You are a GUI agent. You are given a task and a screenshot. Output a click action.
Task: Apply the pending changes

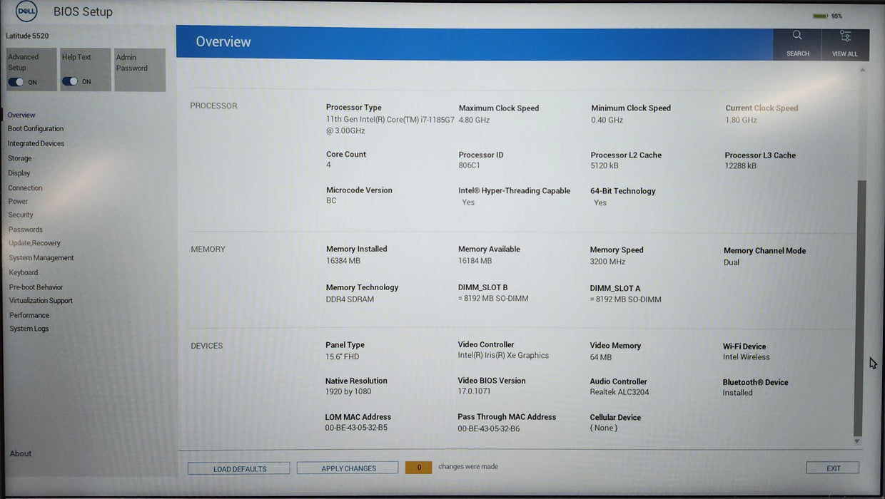coord(348,468)
